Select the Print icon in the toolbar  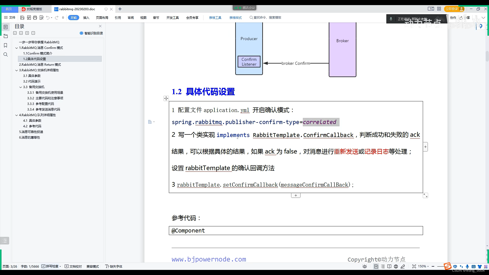[x=35, y=18]
